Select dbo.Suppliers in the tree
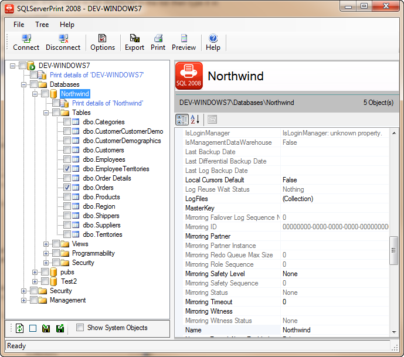The width and height of the screenshot is (404, 357). [x=101, y=225]
